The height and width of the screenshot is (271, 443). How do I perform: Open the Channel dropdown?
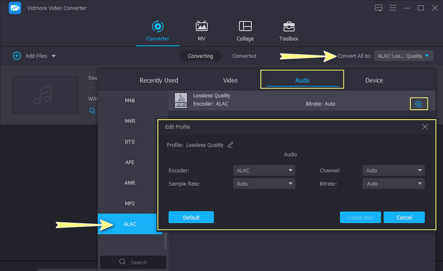click(393, 171)
